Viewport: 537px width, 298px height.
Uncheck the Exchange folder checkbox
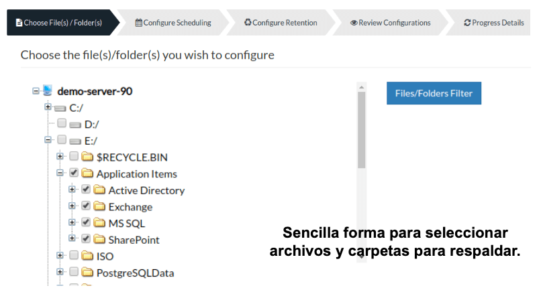86,206
